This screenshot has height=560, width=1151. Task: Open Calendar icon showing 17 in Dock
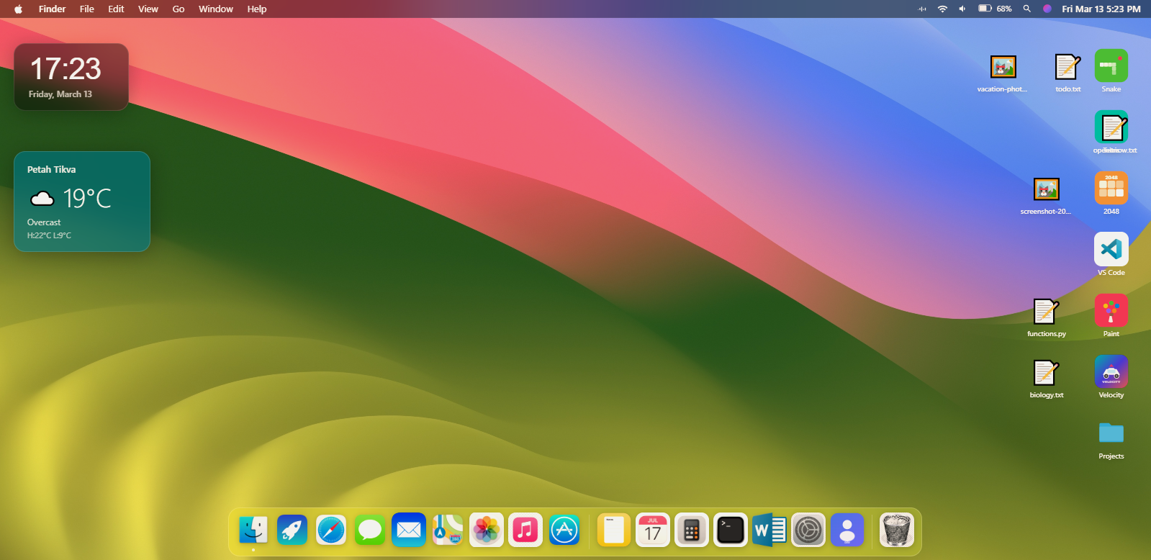(x=653, y=531)
